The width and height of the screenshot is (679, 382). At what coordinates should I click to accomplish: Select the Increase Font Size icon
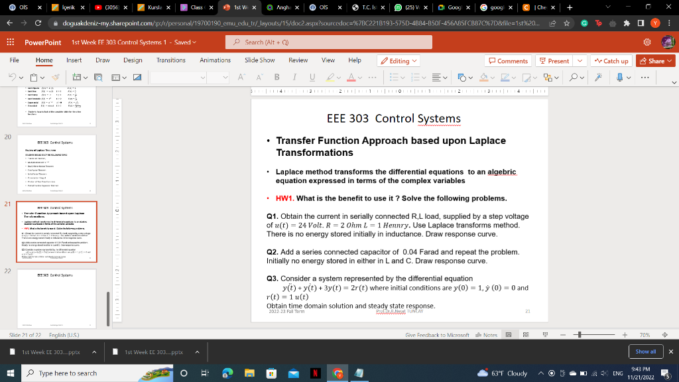[241, 78]
